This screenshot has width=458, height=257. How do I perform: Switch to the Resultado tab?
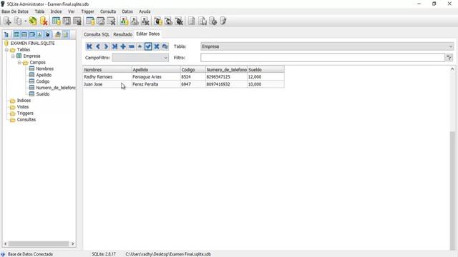[x=122, y=34]
